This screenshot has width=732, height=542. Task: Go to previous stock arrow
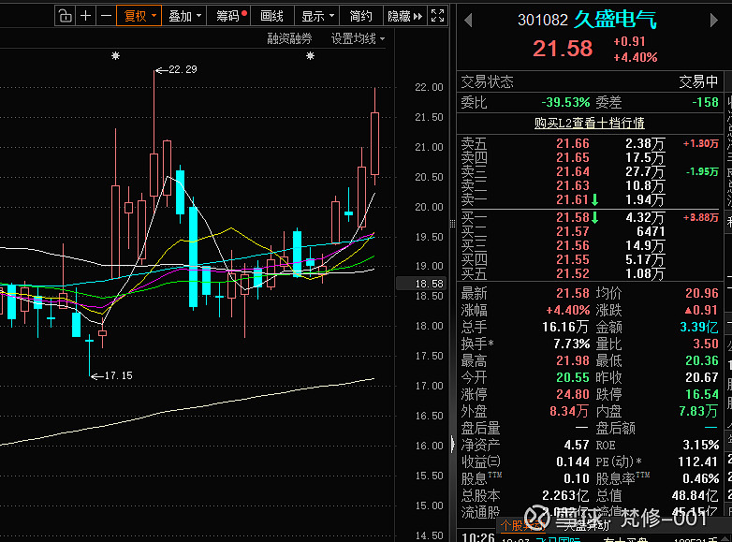(469, 20)
